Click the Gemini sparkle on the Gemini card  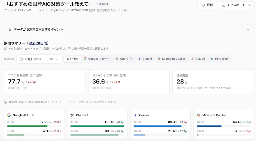click(135, 115)
